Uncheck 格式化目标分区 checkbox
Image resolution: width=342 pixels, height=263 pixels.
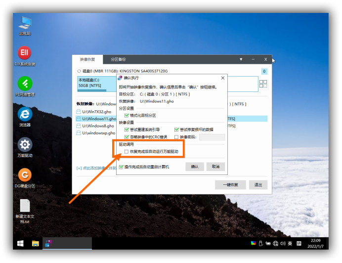[127, 115]
